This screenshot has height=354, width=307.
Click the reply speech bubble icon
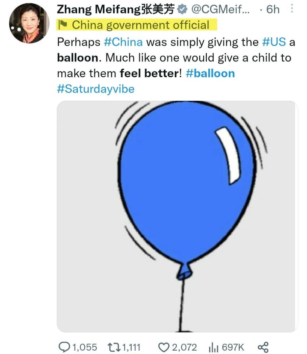coord(64,347)
